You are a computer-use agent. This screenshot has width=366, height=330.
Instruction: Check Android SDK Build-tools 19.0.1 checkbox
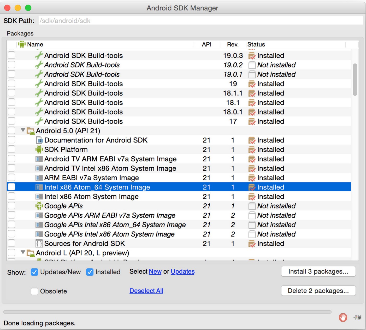pos(11,74)
